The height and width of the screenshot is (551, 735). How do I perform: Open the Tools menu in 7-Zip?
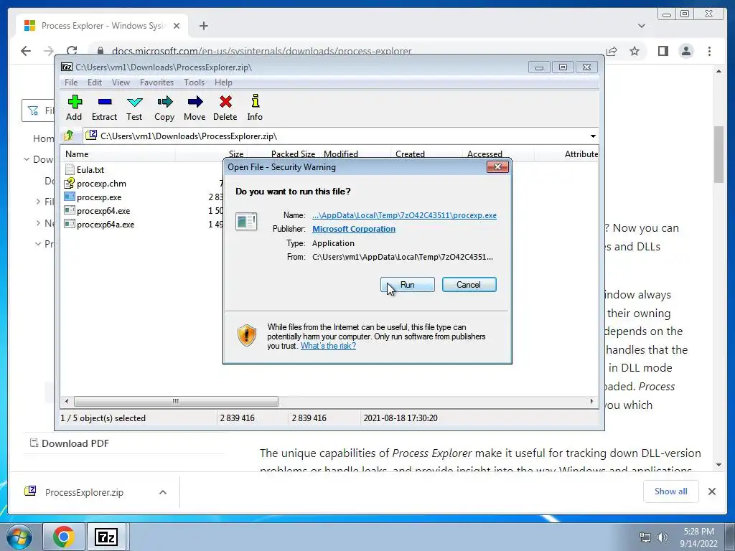194,83
